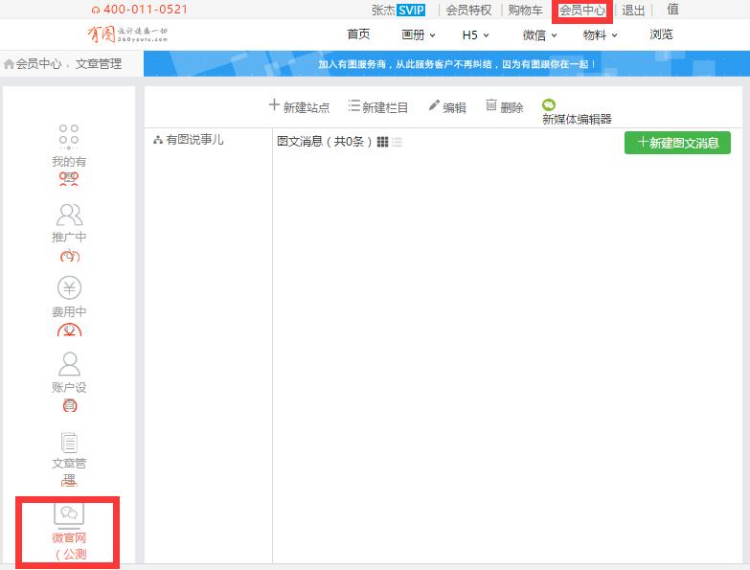Open 购物车 in top bar
Image resolution: width=750 pixels, height=570 pixels.
pyautogui.click(x=525, y=10)
